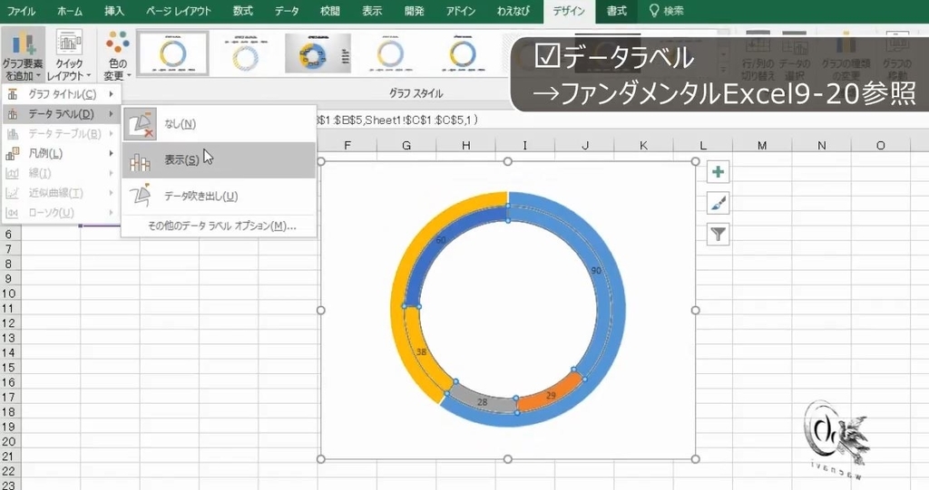
Task: Select the orange inner segment labeled 29
Action: (x=550, y=393)
